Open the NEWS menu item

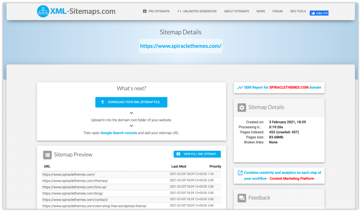tap(261, 11)
